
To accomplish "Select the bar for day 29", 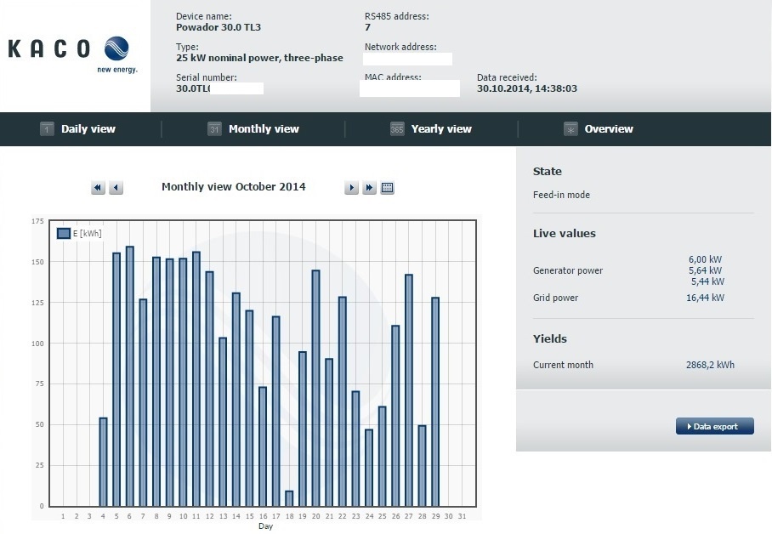I will click(435, 402).
